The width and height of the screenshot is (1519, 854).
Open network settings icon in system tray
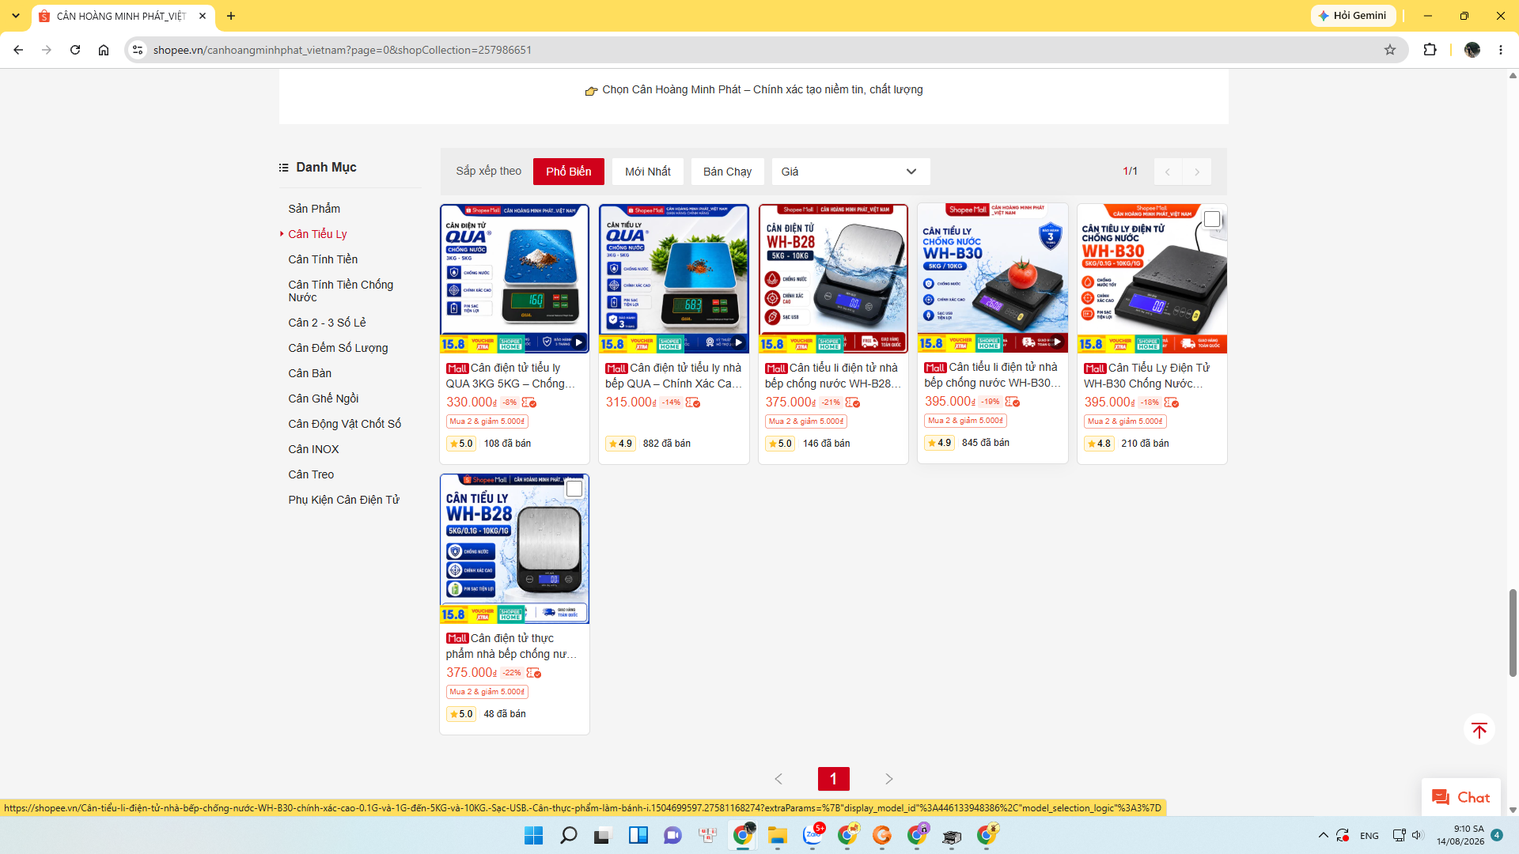[1399, 835]
